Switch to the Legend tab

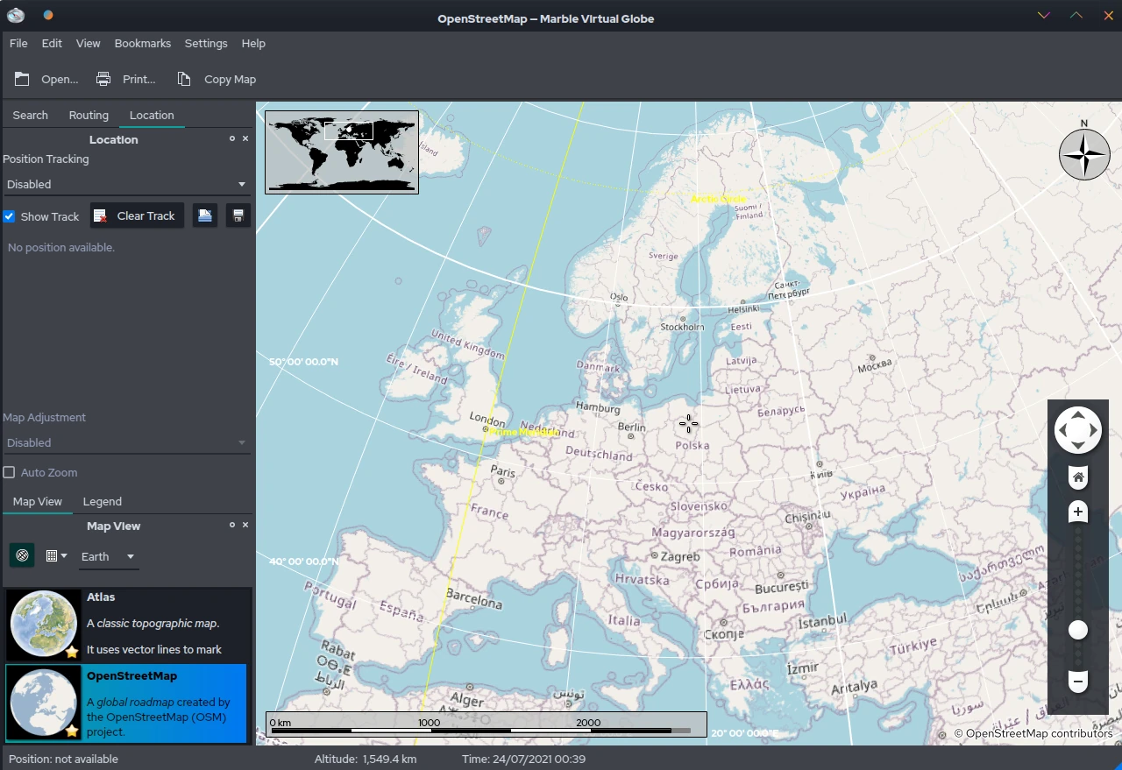(x=103, y=501)
